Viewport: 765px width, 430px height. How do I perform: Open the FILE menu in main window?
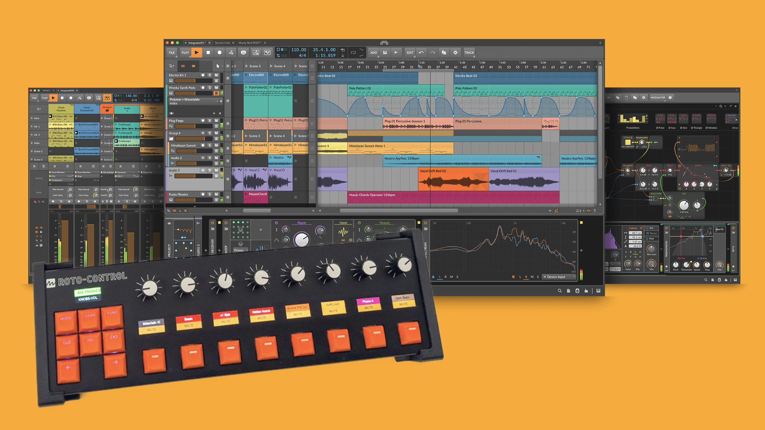(172, 53)
